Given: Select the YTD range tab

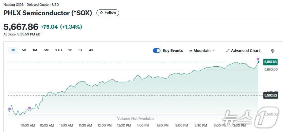Looking at the screenshot, I should [x=58, y=50].
